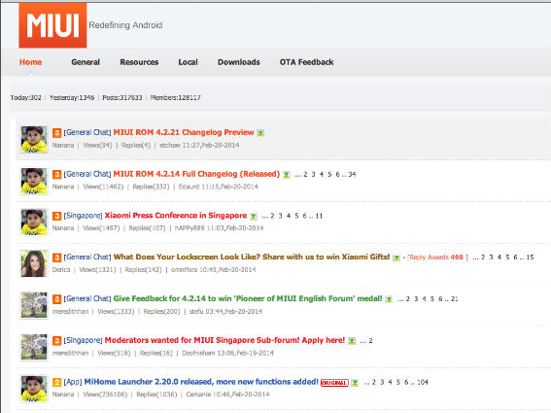The height and width of the screenshot is (413, 551).
Task: Open Nanana avatar on MiHome Launcher row
Action: click(x=34, y=389)
